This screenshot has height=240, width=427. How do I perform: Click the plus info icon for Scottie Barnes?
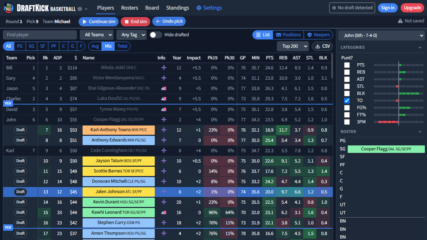tap(164, 171)
